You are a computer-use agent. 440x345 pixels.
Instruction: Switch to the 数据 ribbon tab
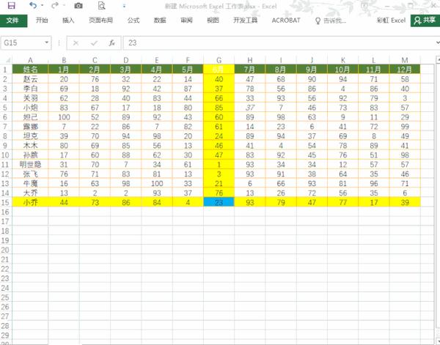tap(160, 21)
